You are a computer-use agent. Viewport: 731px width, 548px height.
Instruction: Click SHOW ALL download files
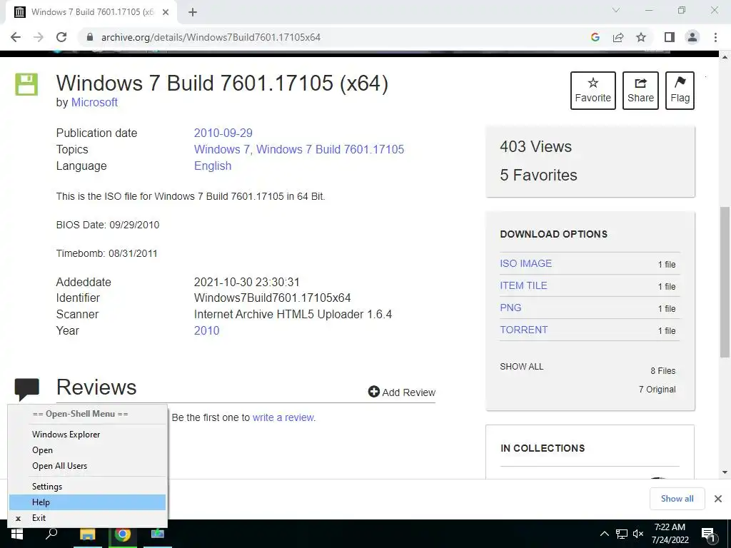pos(522,367)
